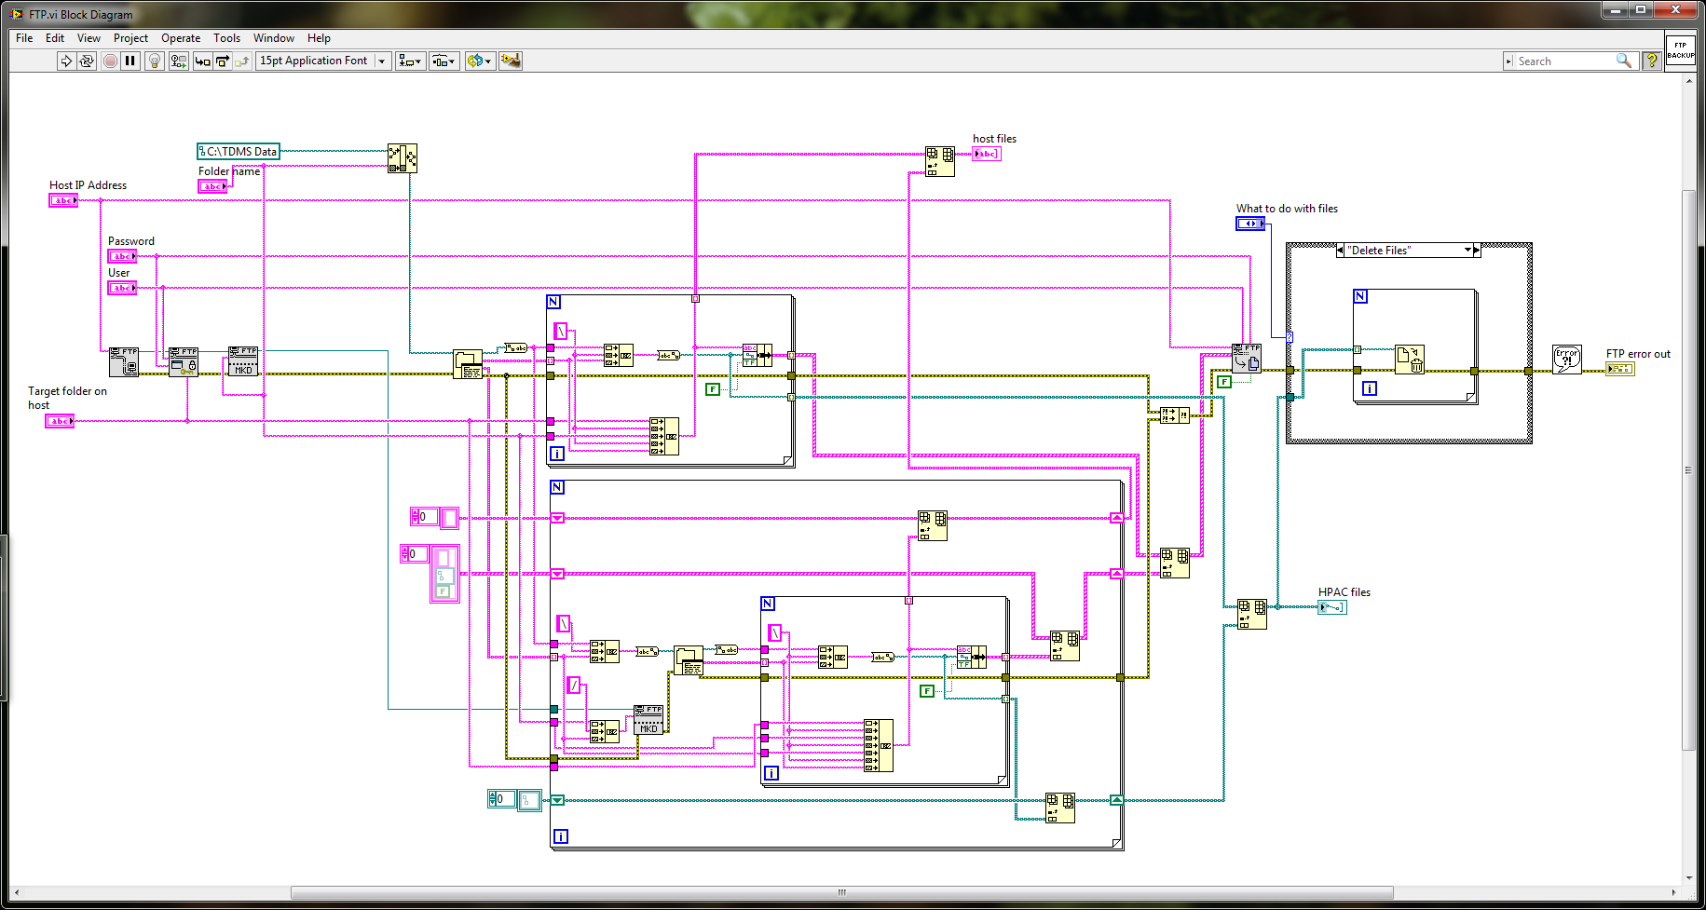
Task: Open the Edit menu
Action: click(x=55, y=38)
